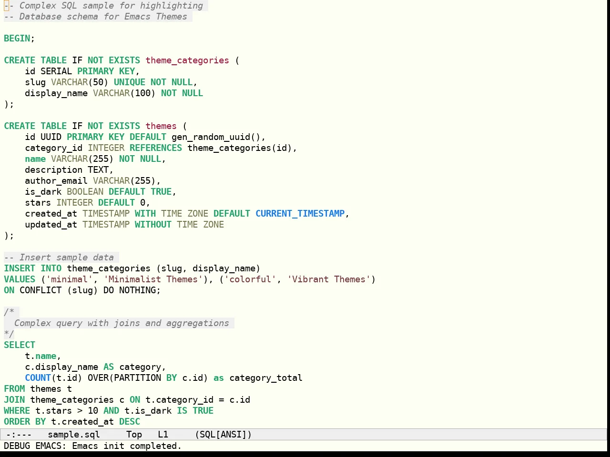Click t.name in the select list

tap(41, 356)
